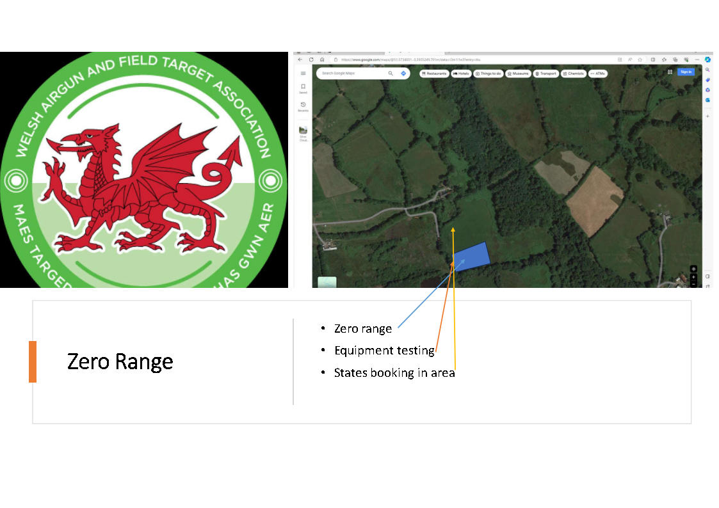The width and height of the screenshot is (719, 508).
Task: Zoom in on the map with the plus button
Action: [x=693, y=277]
